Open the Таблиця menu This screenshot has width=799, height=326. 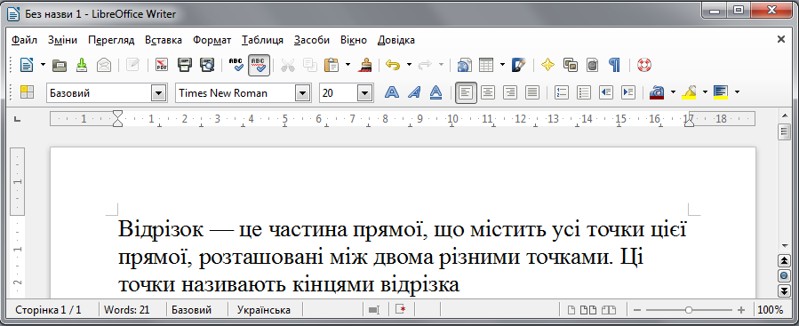point(262,40)
